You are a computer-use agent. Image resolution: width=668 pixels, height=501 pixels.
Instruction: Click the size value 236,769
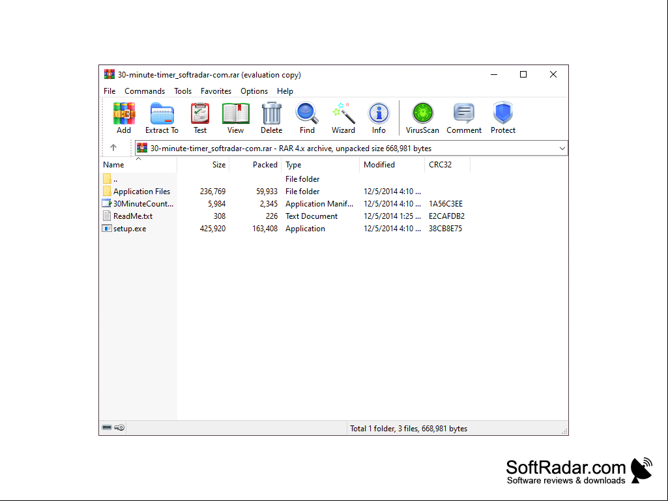click(x=212, y=192)
